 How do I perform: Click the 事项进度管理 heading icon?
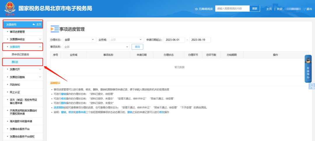(x=54, y=29)
